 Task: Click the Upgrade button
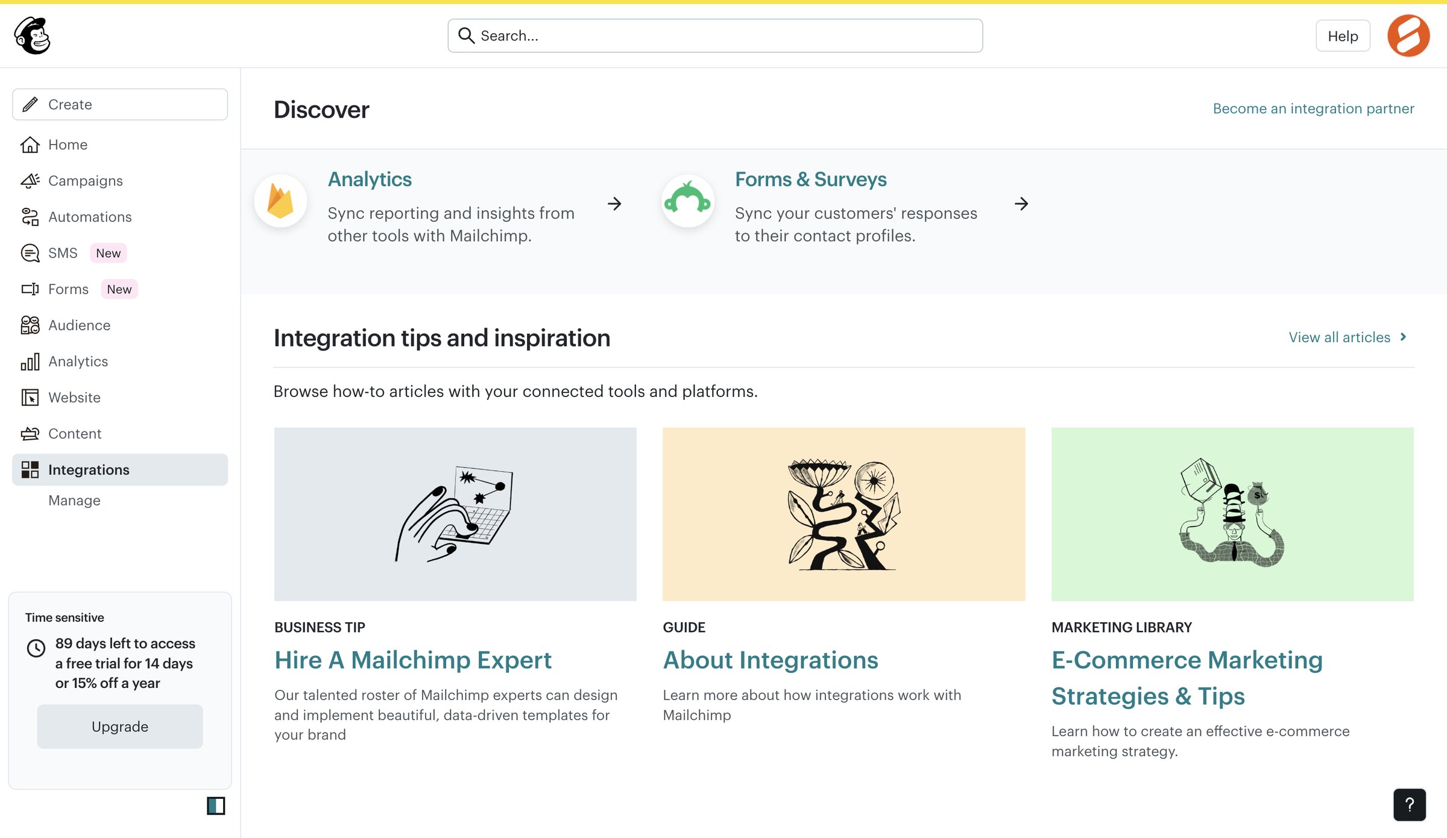pos(120,727)
